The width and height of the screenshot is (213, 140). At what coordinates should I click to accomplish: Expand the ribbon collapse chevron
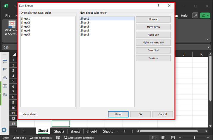[207, 39]
